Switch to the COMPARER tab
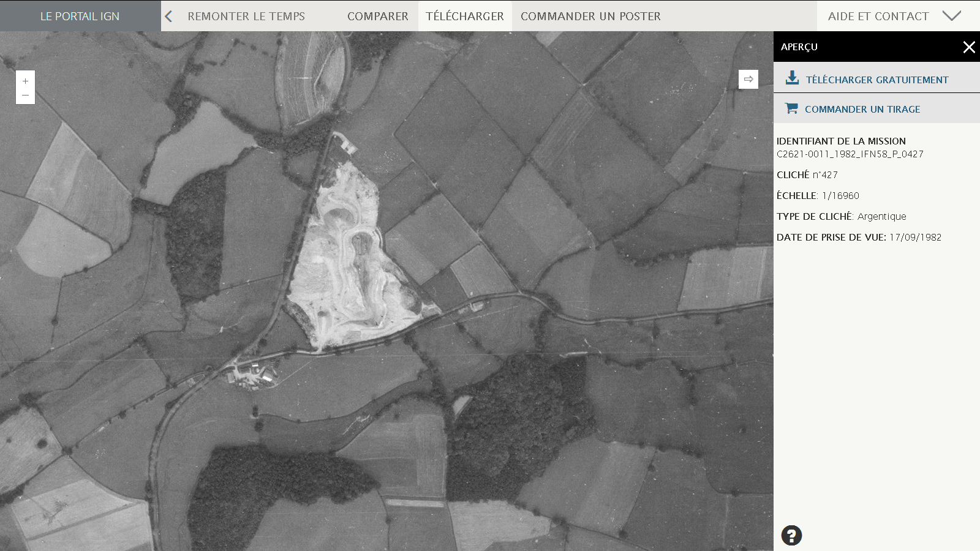The image size is (980, 551). [x=377, y=17]
